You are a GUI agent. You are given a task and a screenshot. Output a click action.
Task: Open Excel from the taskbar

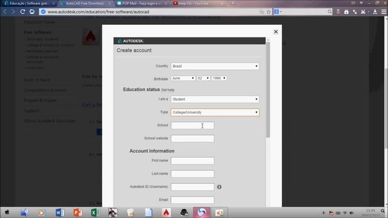coord(95,213)
